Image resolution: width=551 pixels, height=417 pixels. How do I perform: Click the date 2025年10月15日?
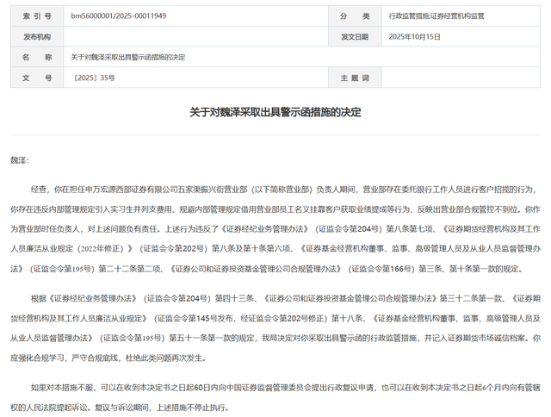pyautogui.click(x=415, y=36)
